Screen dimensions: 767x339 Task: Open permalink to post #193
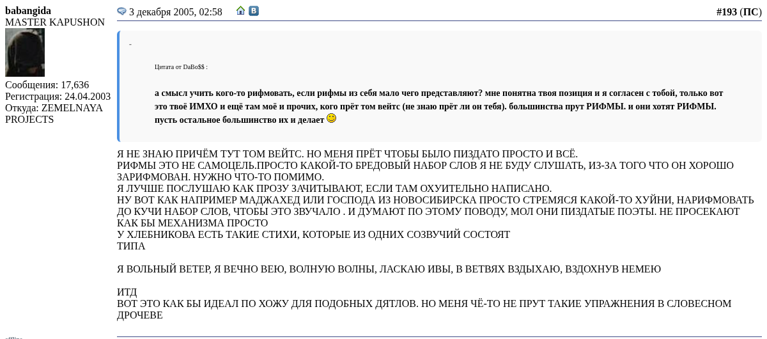[x=726, y=12]
